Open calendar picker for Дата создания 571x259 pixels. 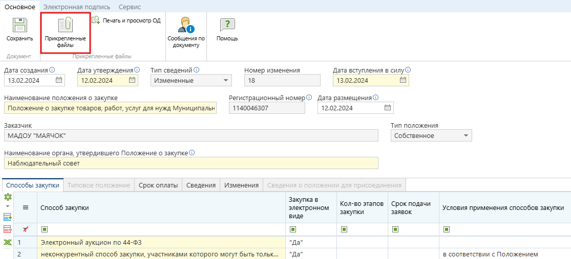(58, 80)
